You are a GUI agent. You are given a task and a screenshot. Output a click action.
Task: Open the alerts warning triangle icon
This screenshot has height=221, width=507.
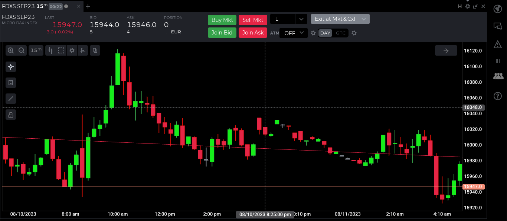[x=498, y=44]
